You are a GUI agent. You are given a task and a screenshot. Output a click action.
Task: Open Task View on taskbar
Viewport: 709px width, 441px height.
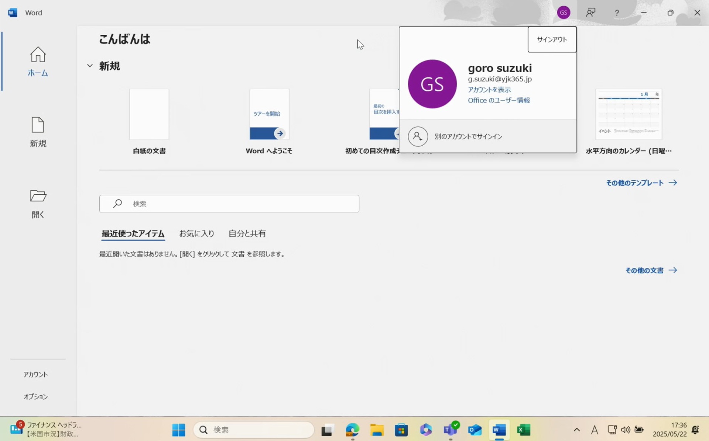327,430
